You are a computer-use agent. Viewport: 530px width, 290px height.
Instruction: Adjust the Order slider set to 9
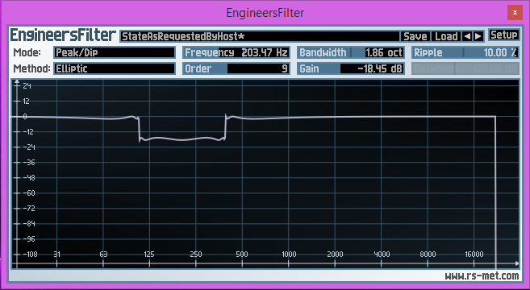236,68
